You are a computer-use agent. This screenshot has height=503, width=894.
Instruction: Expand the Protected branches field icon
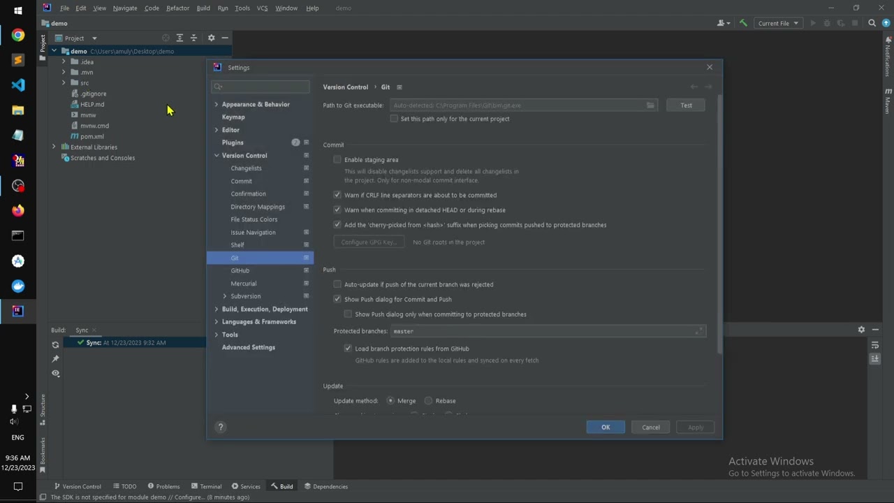point(698,331)
